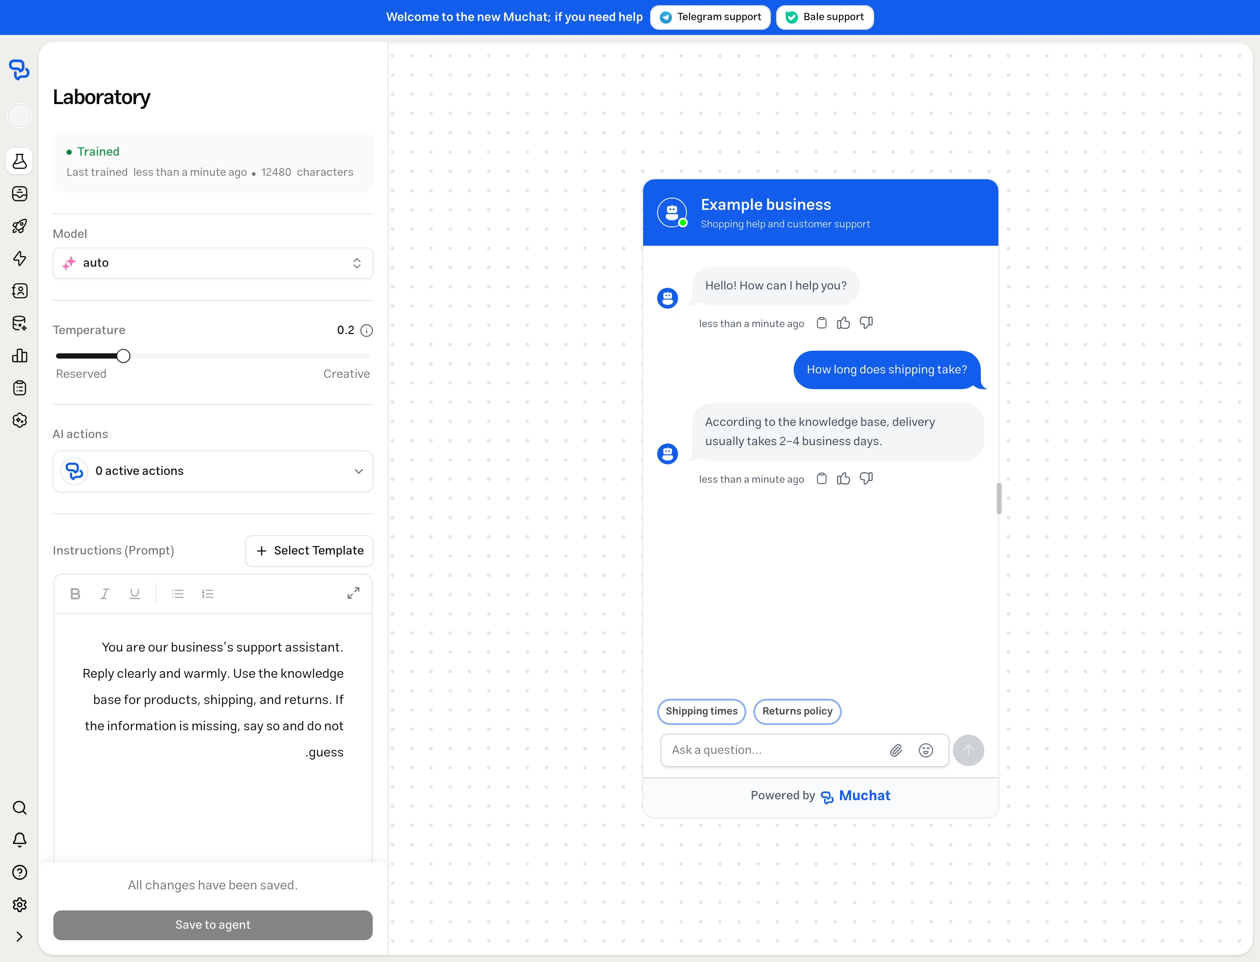The image size is (1260, 962).
Task: Open the rocket icon in sidebar
Action: 20,226
